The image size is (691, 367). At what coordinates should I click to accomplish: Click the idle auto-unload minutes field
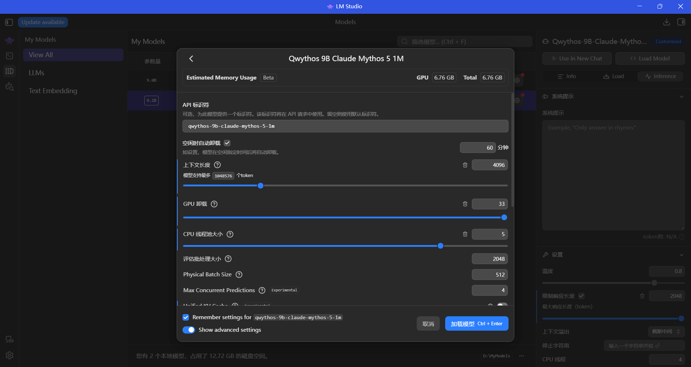coord(478,148)
